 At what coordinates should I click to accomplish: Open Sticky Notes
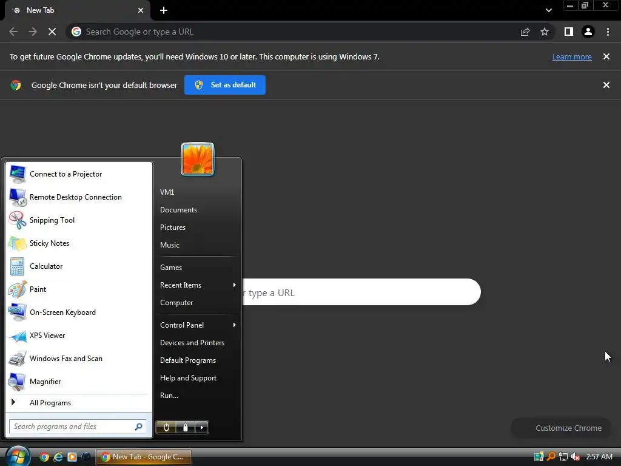click(79, 243)
